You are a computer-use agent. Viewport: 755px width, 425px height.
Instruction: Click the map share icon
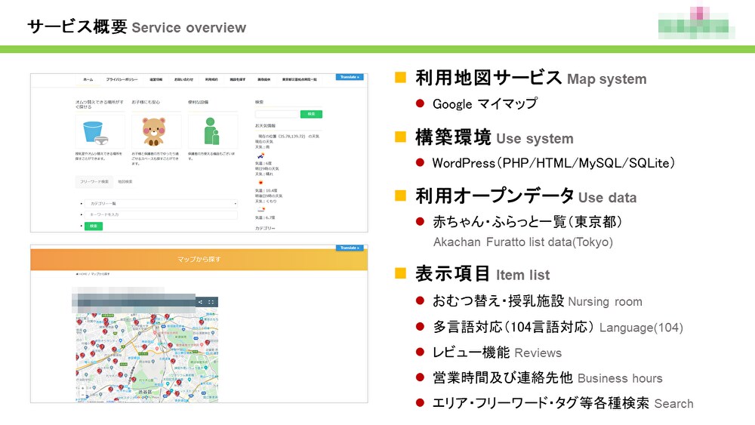200,302
